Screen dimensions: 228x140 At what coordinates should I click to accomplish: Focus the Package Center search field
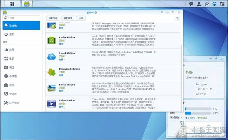[x=21, y=18]
